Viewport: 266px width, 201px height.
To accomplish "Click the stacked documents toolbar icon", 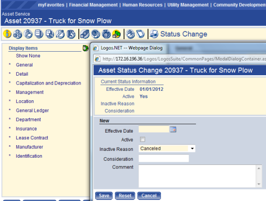I will pos(39,34).
